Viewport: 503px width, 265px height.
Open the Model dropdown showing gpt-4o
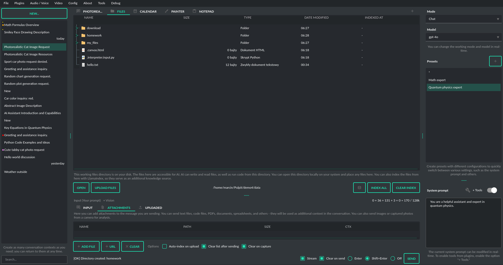463,37
